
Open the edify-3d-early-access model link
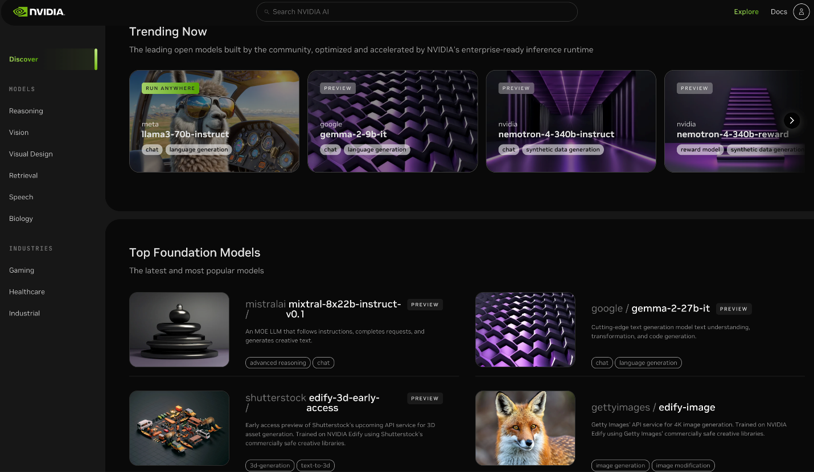(x=343, y=403)
